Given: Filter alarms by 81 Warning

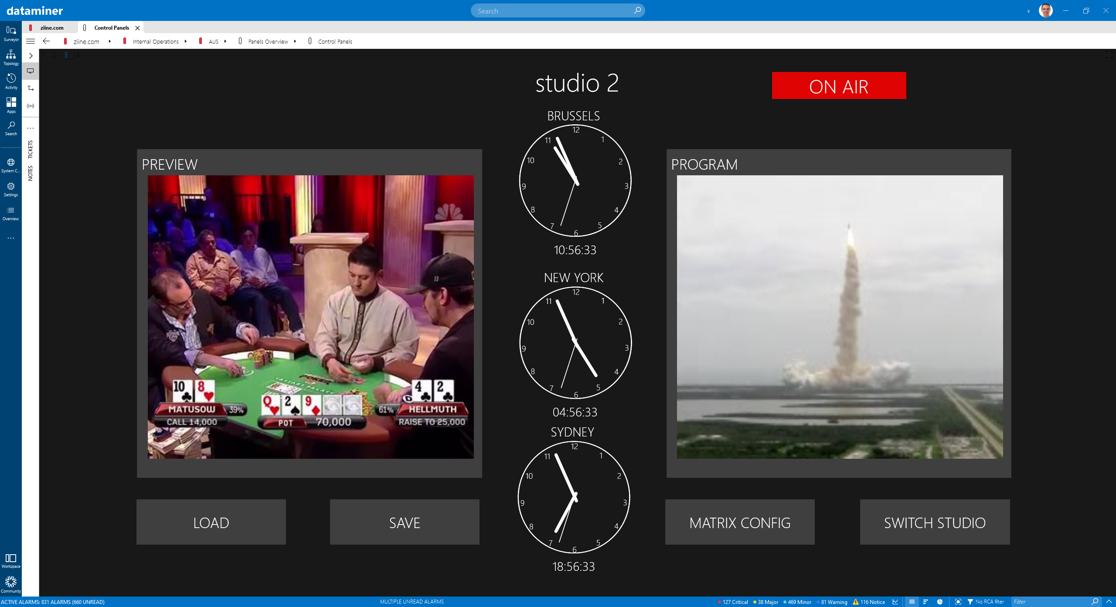Looking at the screenshot, I should pos(832,602).
